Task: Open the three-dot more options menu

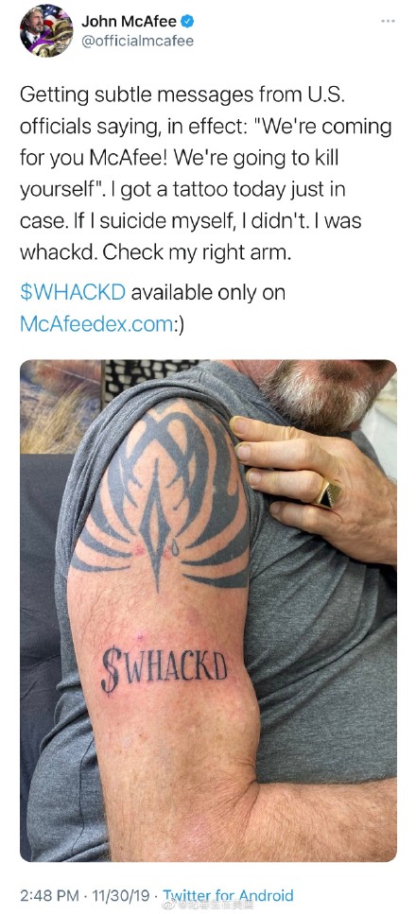Action: (388, 21)
